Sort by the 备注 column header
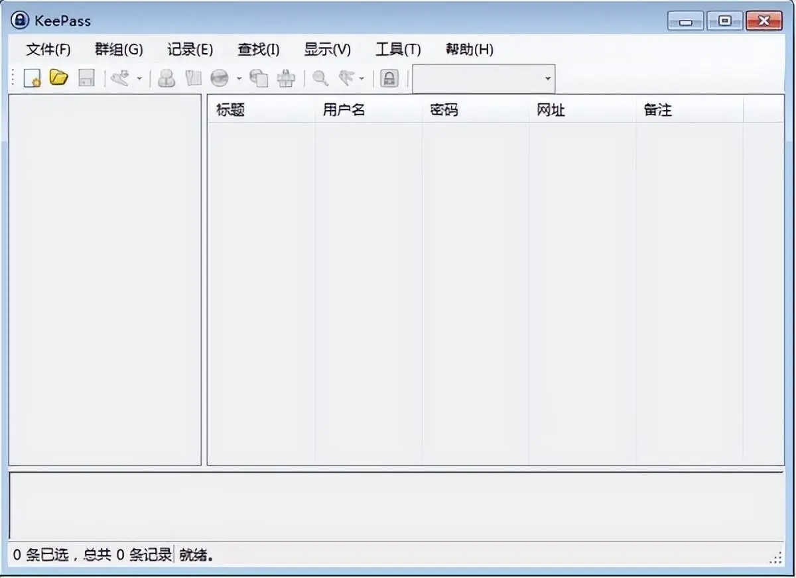The height and width of the screenshot is (578, 796). pyautogui.click(x=690, y=110)
